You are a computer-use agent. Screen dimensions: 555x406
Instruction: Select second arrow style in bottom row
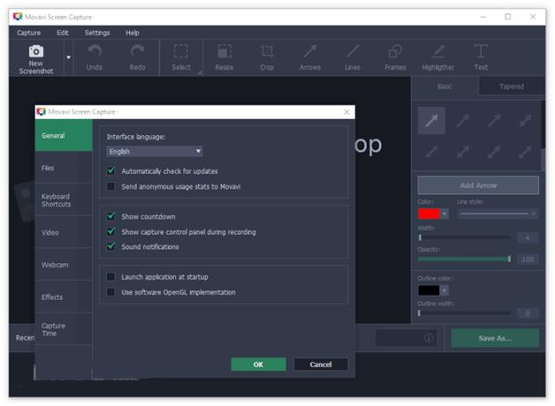point(462,152)
